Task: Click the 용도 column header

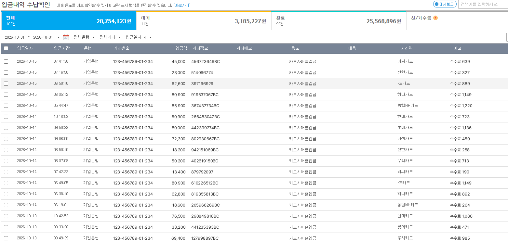Action: click(x=295, y=48)
